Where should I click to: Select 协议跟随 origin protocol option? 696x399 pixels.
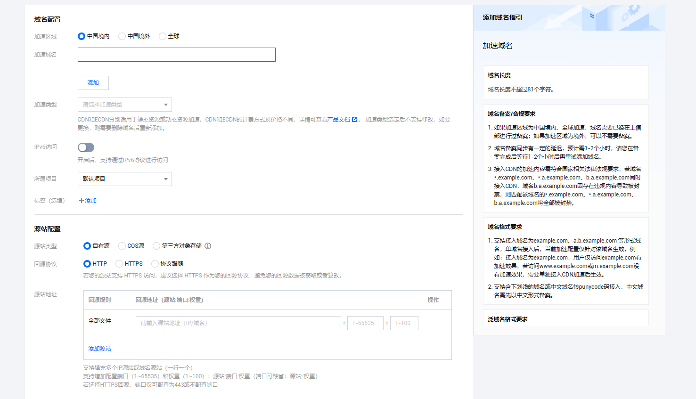[x=155, y=264]
